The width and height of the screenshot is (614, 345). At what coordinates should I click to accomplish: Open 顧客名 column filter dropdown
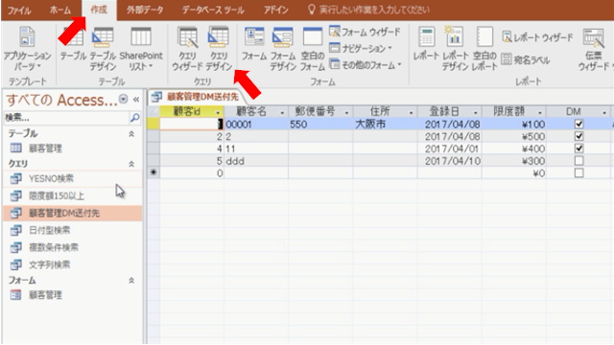pos(282,113)
